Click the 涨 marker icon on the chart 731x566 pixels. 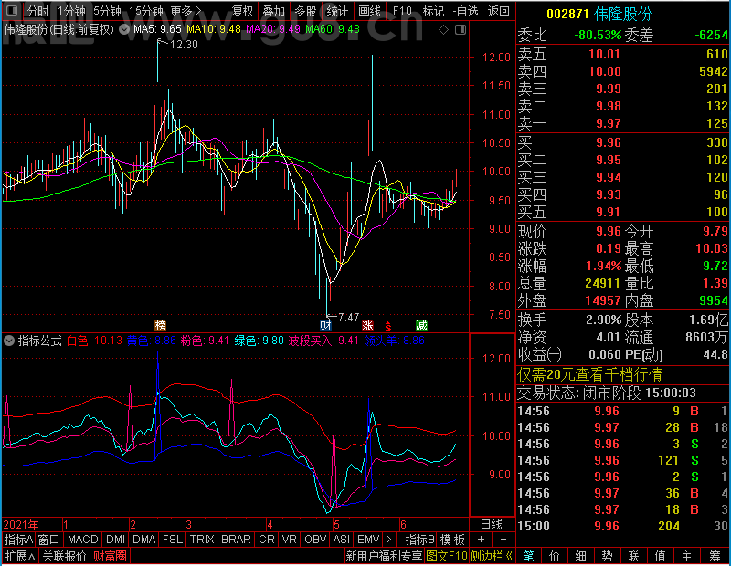tap(367, 325)
